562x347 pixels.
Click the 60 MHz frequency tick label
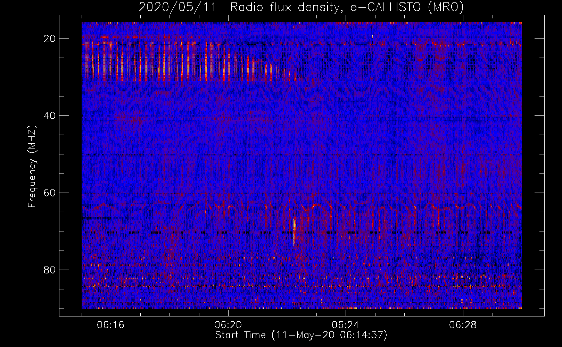50,193
